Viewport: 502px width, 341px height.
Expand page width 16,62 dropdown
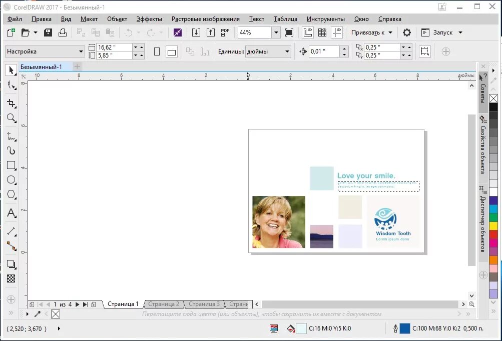pyautogui.click(x=136, y=47)
